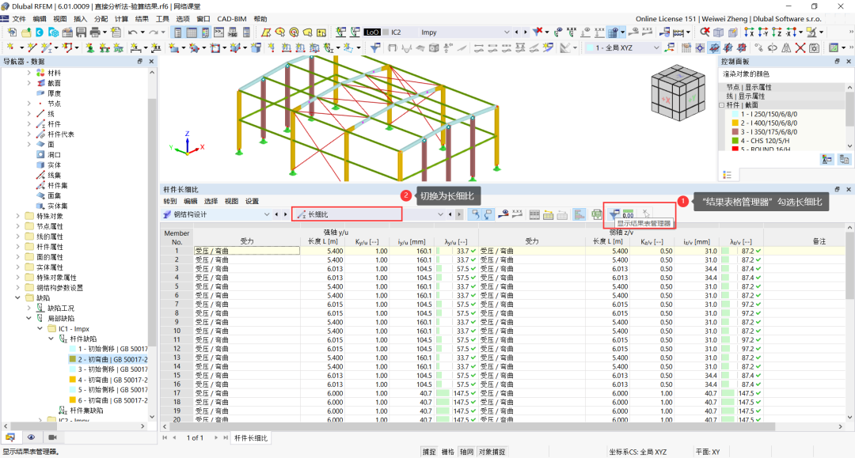Toggle the colored bar display in results table
Image resolution: width=855 pixels, height=458 pixels.
point(579,214)
